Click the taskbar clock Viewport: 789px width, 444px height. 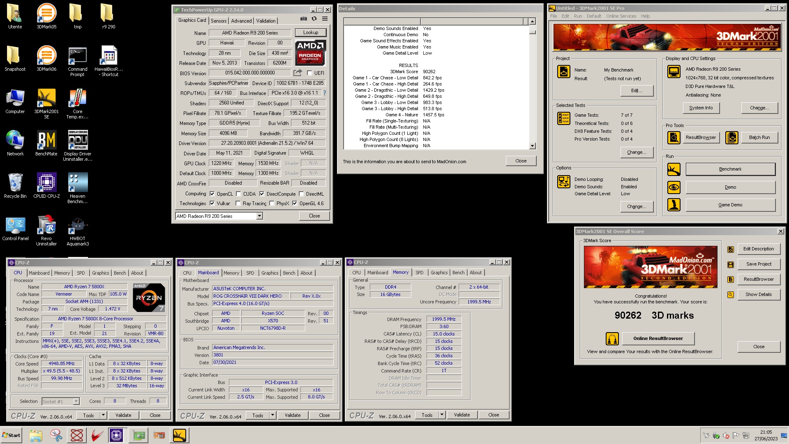click(766, 435)
